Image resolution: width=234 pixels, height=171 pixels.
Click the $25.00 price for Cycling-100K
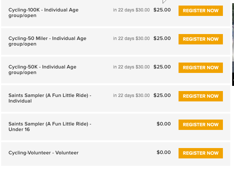click(x=162, y=10)
